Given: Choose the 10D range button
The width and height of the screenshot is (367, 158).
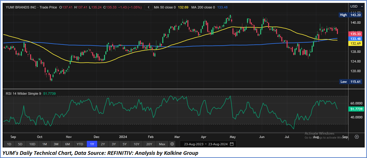Looking at the screenshot, I should coord(32,144).
